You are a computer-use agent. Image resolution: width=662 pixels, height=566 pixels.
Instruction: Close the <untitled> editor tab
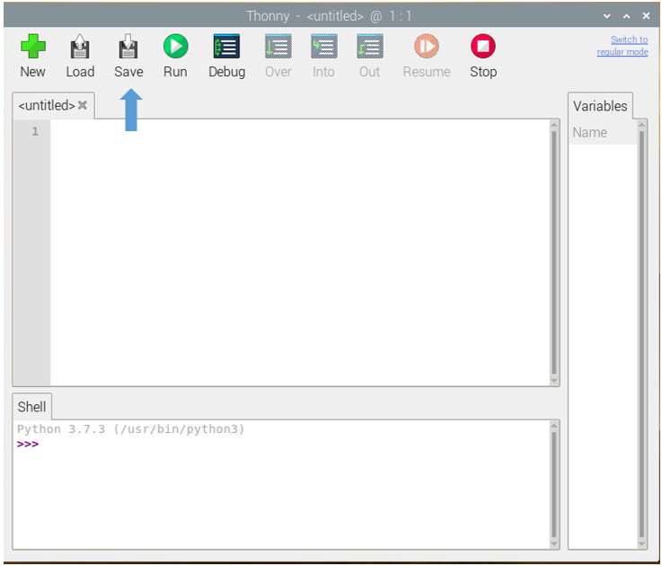pos(83,105)
